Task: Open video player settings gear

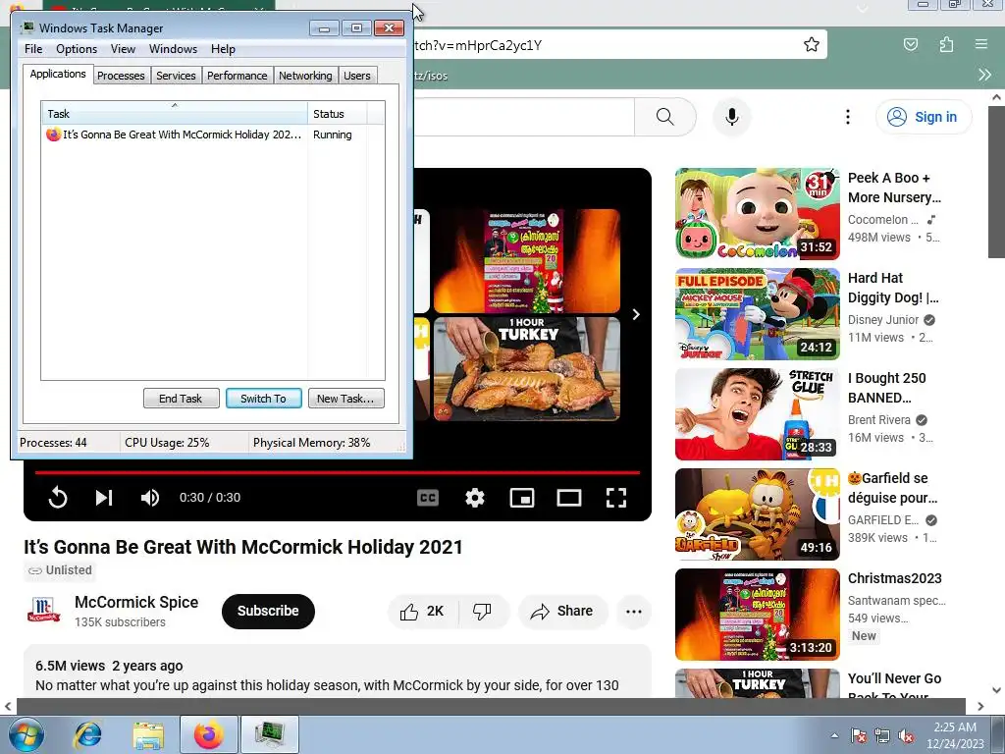Action: pyautogui.click(x=475, y=498)
